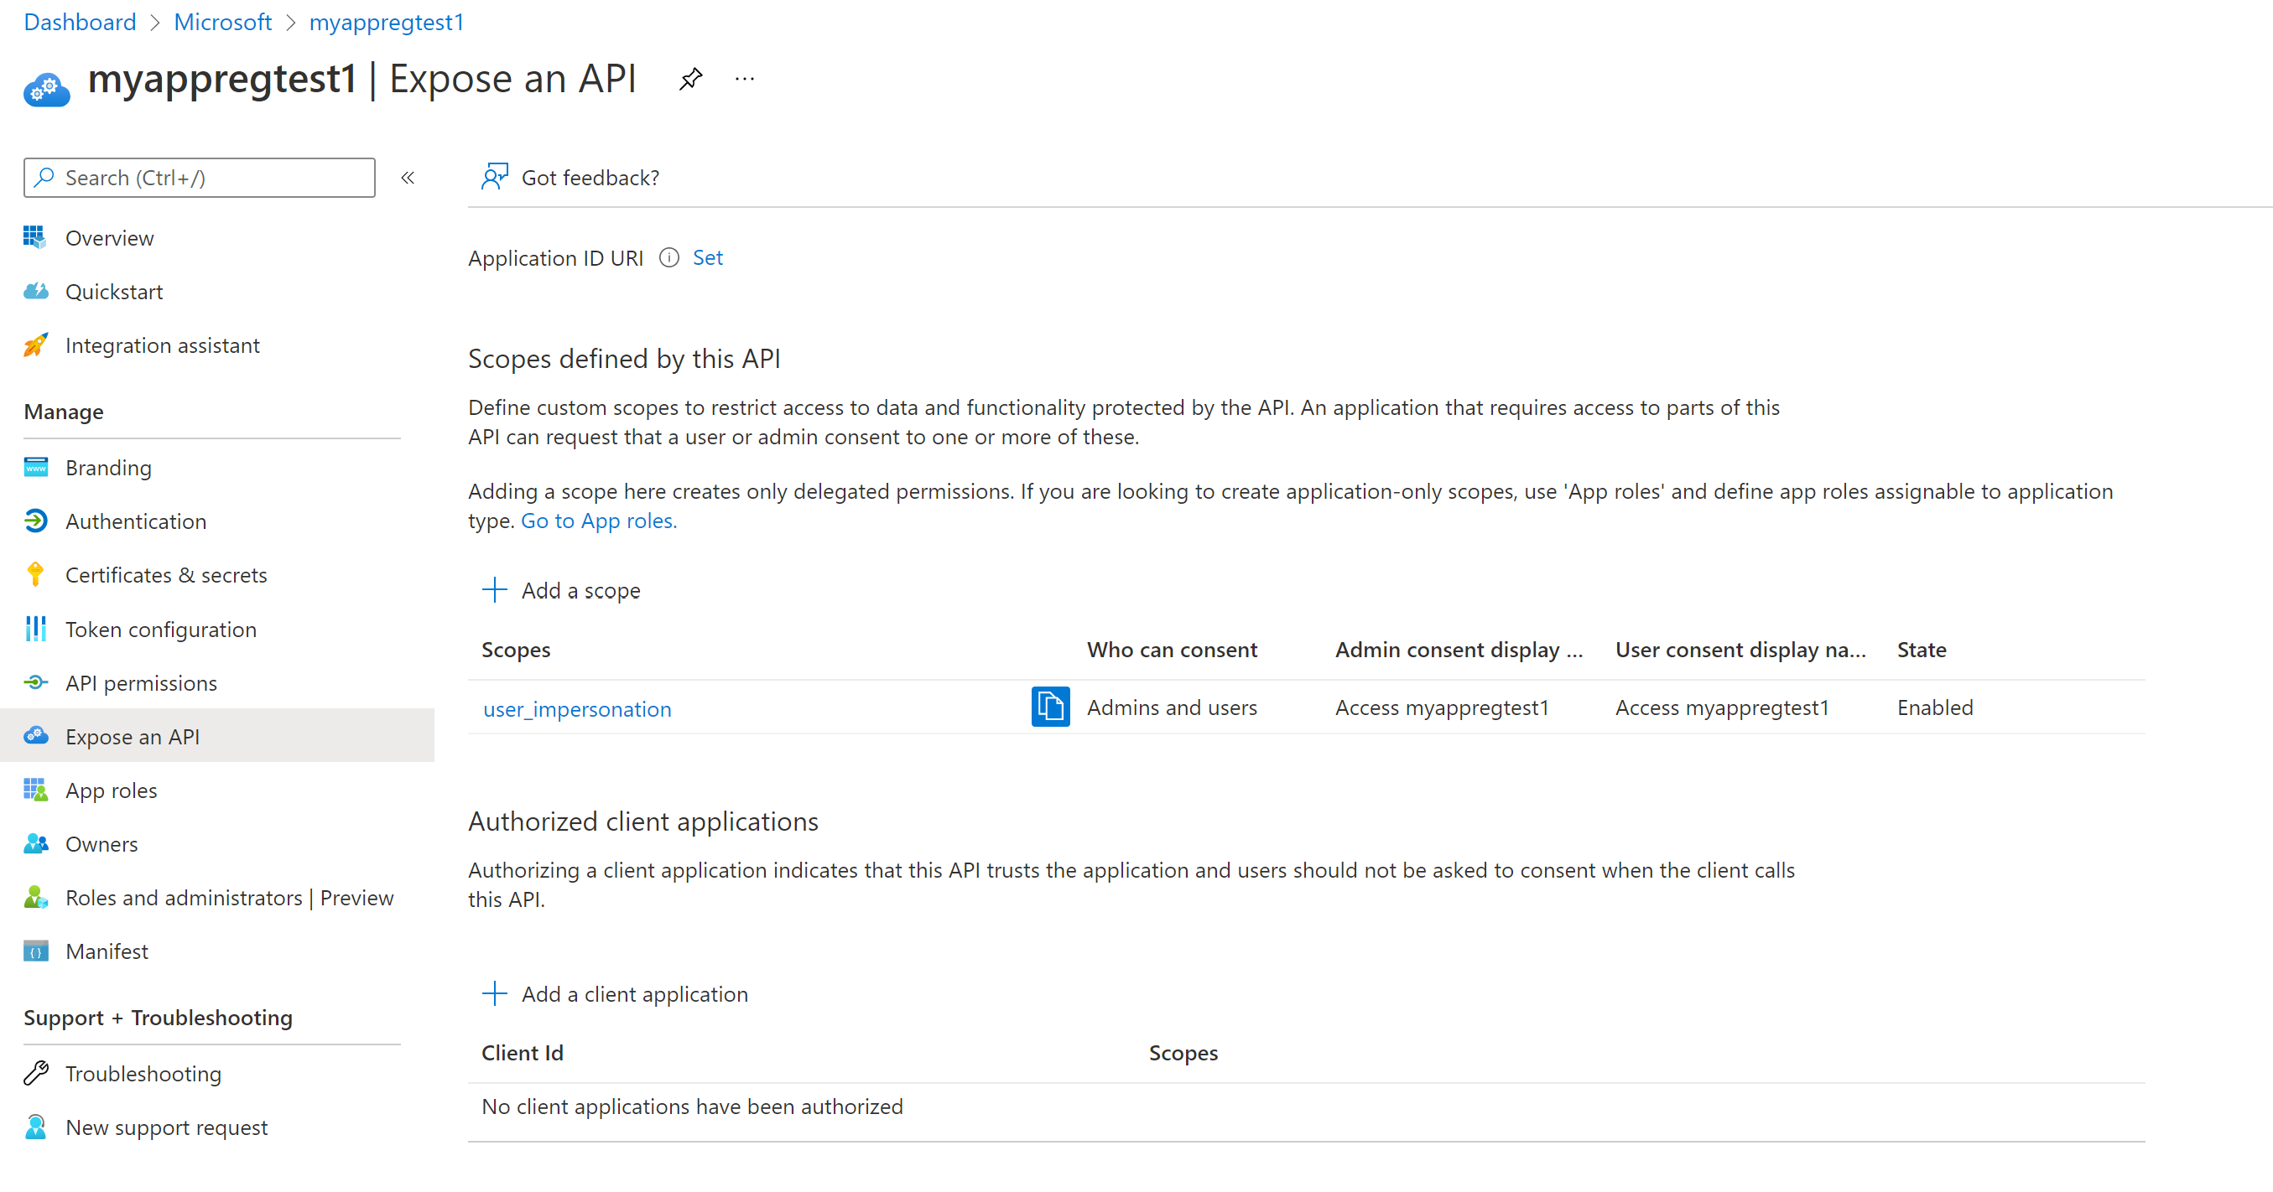
Task: Click the Overview grid icon
Action: [35, 237]
